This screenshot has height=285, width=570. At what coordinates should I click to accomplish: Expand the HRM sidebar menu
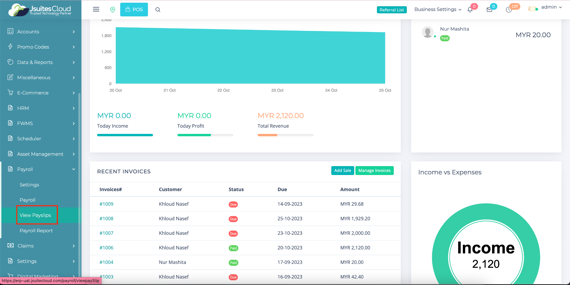click(41, 108)
